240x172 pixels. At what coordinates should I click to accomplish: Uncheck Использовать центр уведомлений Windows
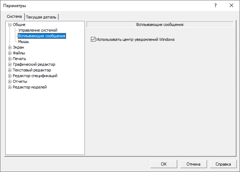coord(93,39)
